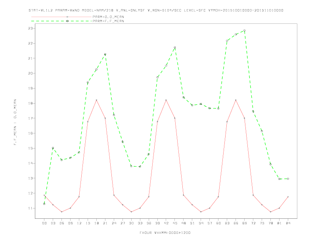Image resolution: width=314 pixels, height=243 pixels.
Task: Click x-axis tick label 60
Action: (x=218, y=223)
